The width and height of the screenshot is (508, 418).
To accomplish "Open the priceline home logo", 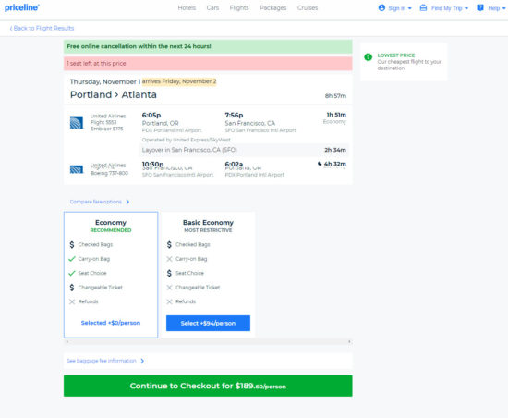I will coord(22,7).
